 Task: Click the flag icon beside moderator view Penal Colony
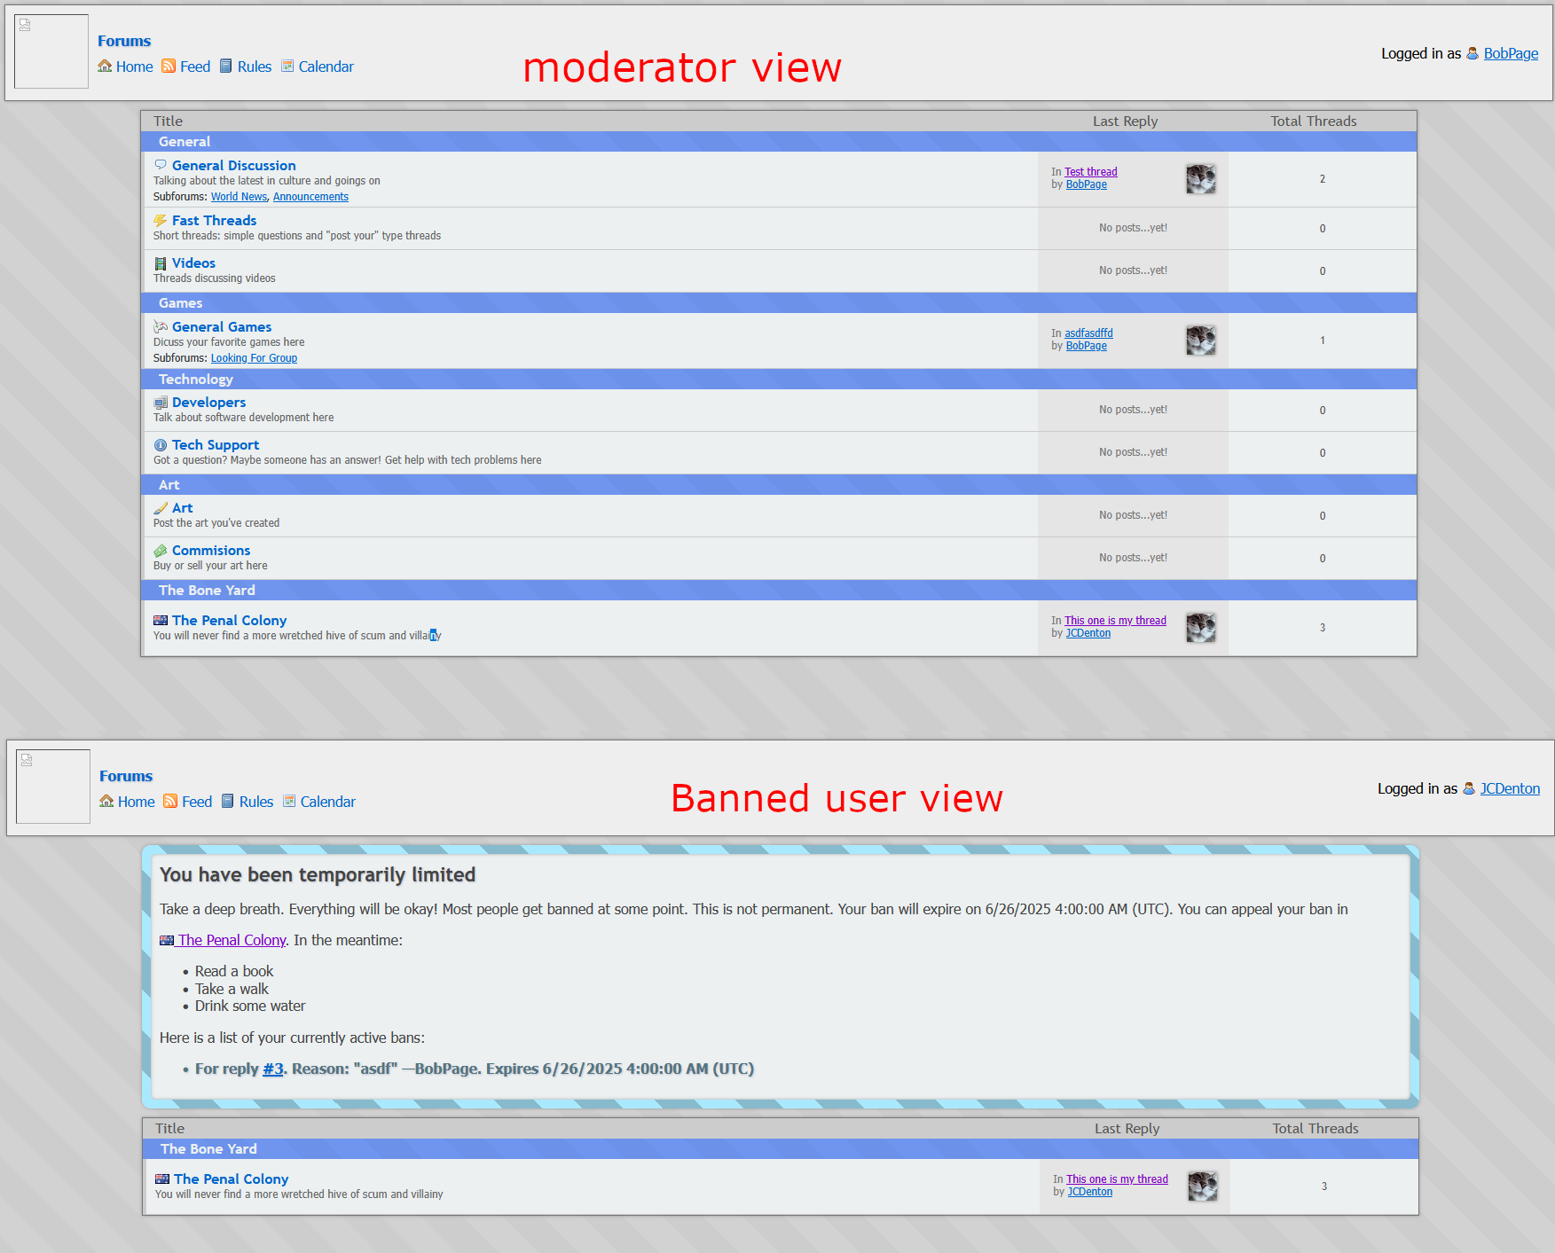click(x=161, y=621)
